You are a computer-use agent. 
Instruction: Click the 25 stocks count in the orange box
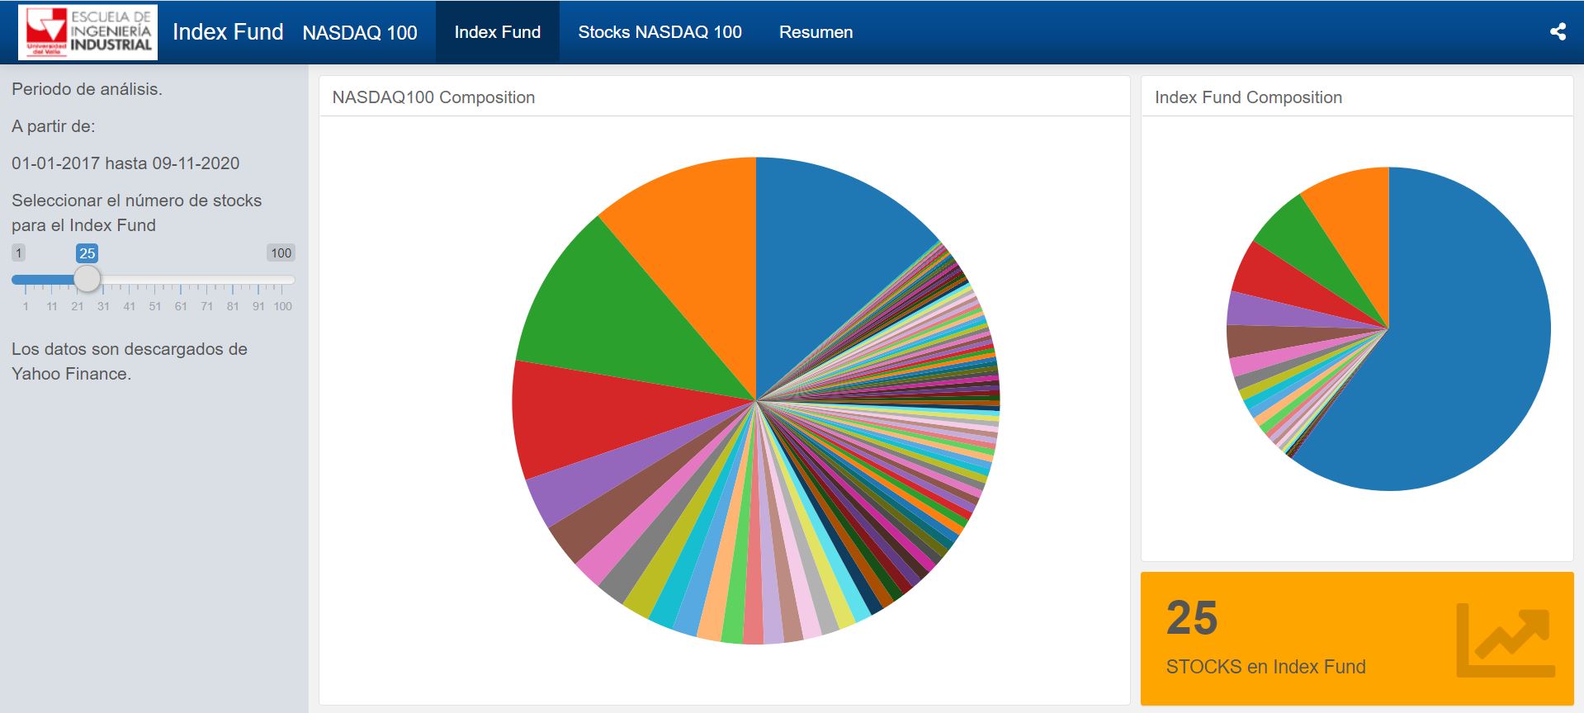pos(1191,617)
